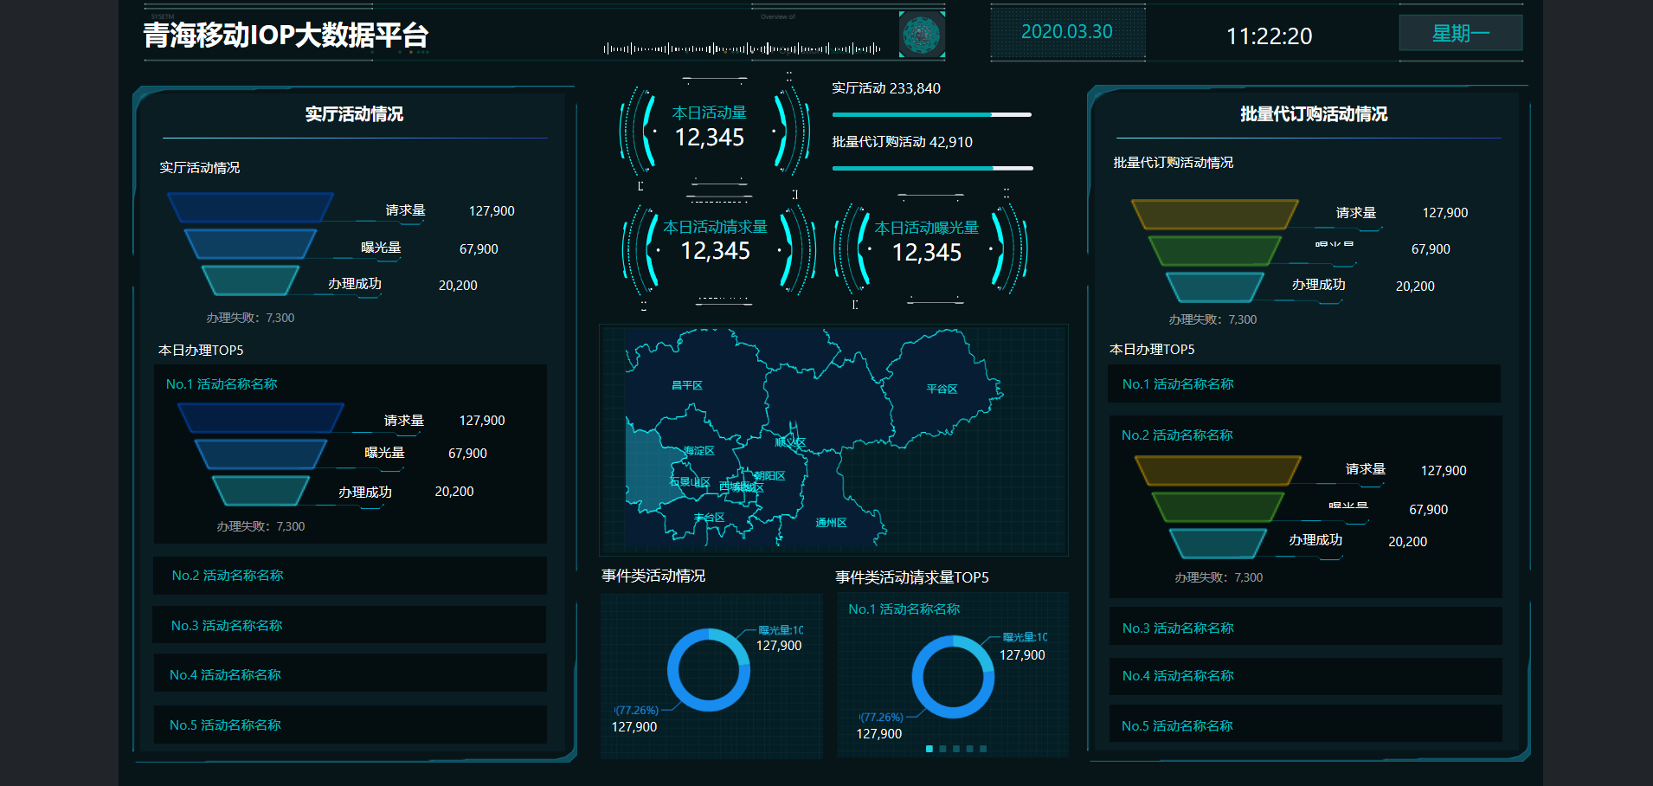1653x786 pixels.
Task: Click the 2020.03.30 date box
Action: pyautogui.click(x=1067, y=32)
